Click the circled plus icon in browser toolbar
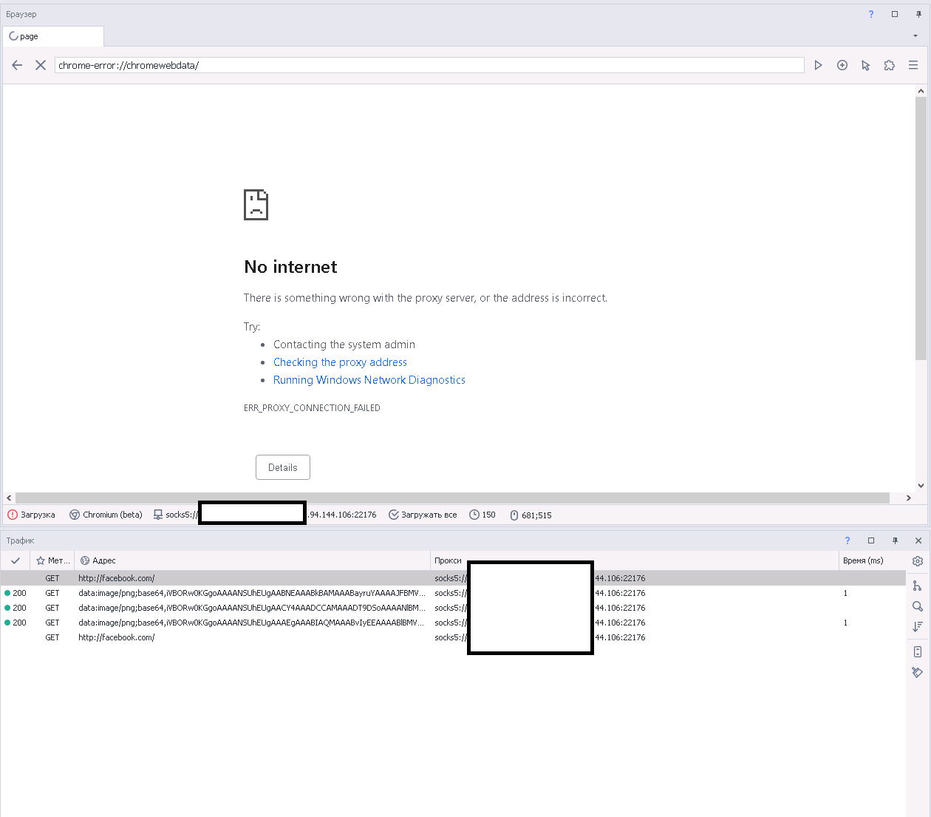 [842, 65]
